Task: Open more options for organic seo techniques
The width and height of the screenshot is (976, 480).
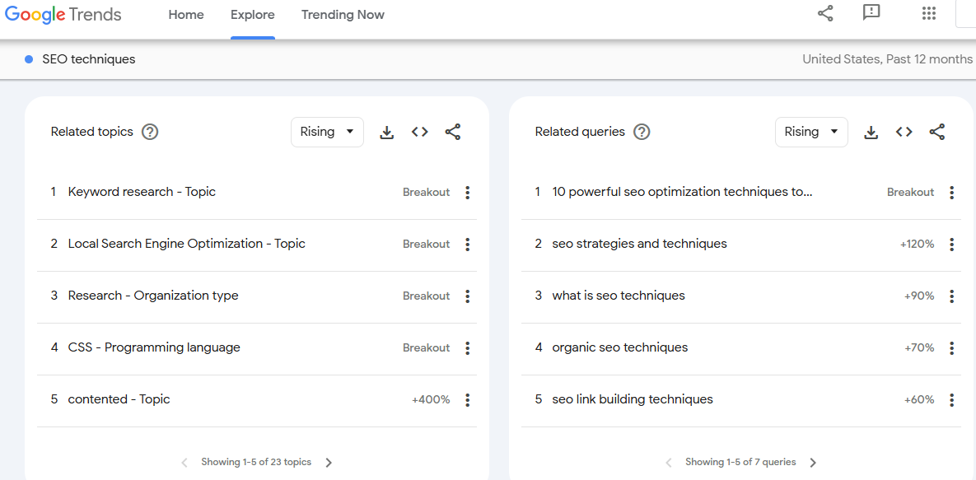Action: pos(952,348)
